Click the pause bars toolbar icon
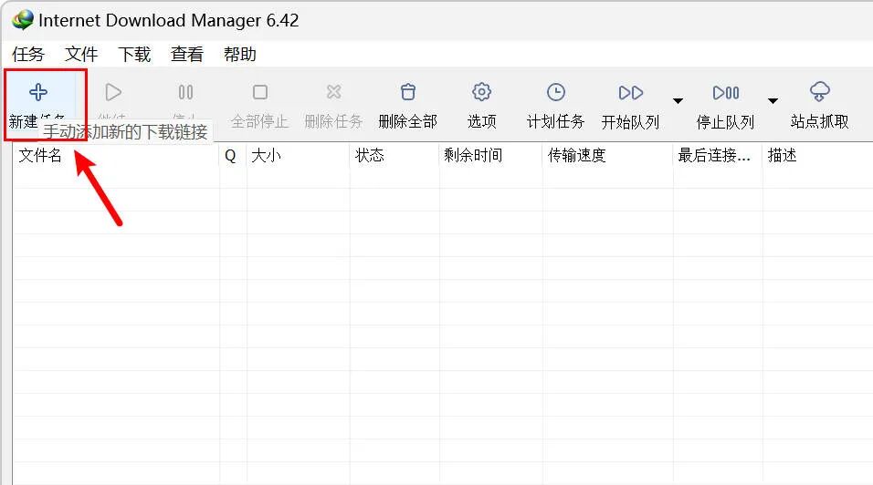The image size is (873, 485). coord(186,92)
